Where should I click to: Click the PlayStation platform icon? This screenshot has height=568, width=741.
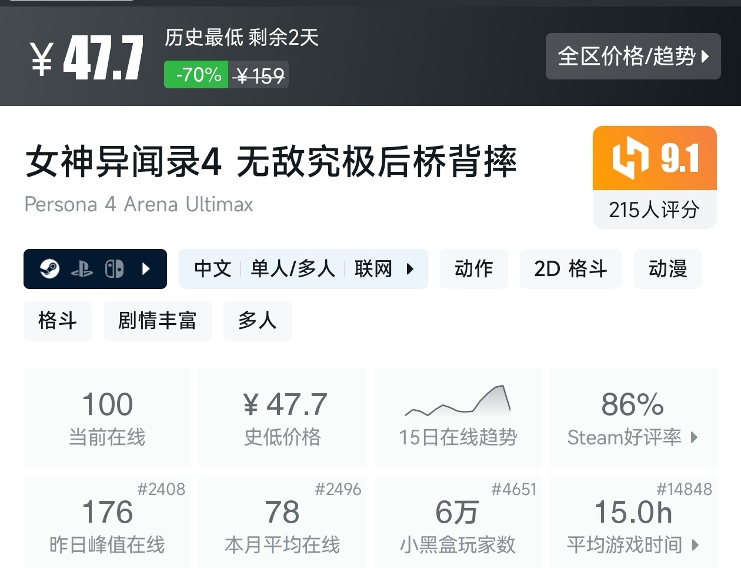[x=82, y=270]
